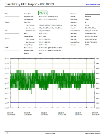
Task: Click the page number 1 / 76 footer
Action: (x=6, y=133)
